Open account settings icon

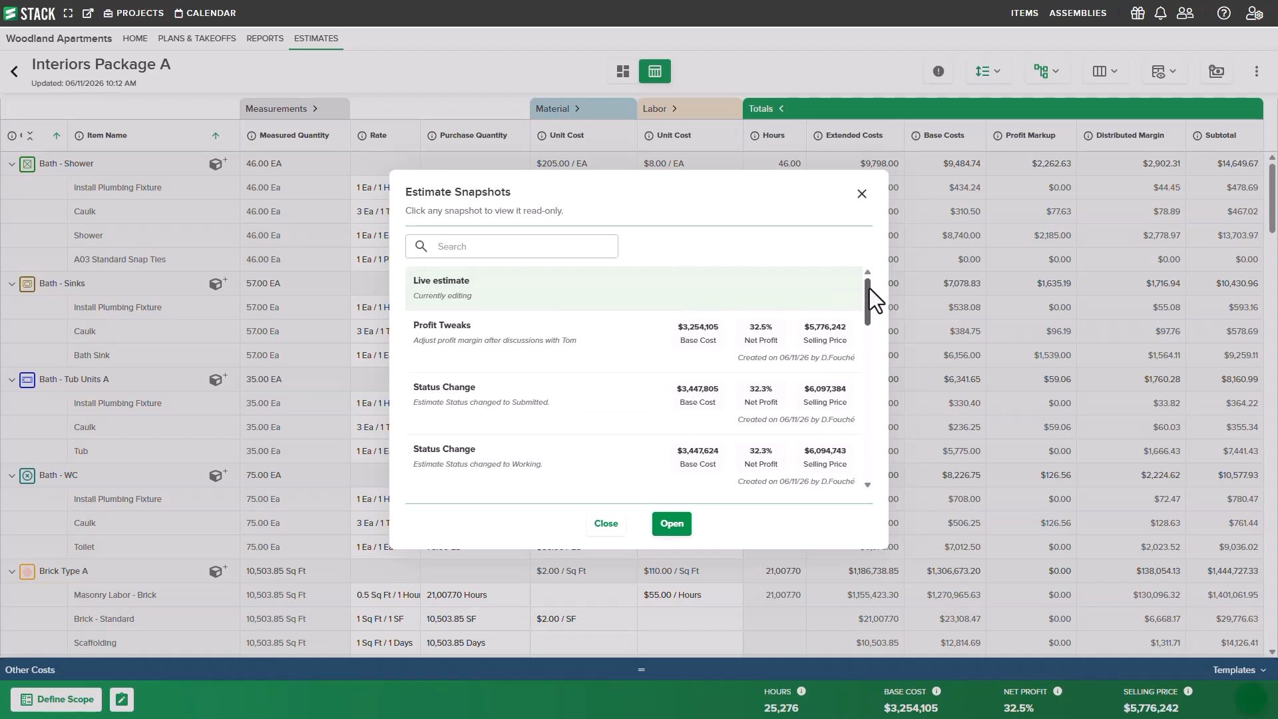coord(1254,13)
